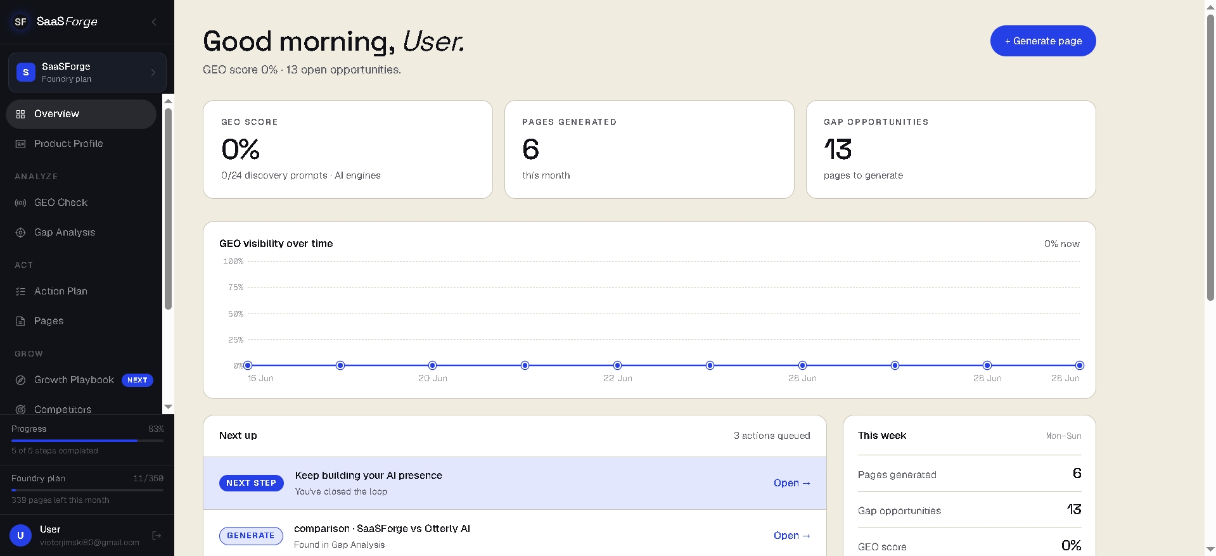The width and height of the screenshot is (1216, 556).
Task: Click the GEO Check broadcast icon
Action: [x=20, y=203]
